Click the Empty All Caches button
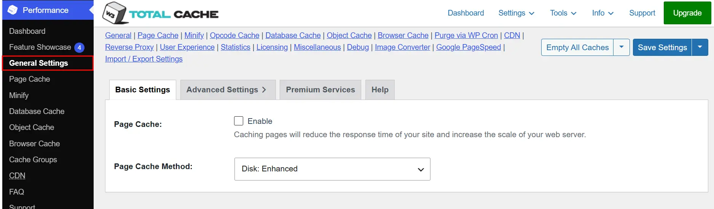The height and width of the screenshot is (209, 714). 577,47
